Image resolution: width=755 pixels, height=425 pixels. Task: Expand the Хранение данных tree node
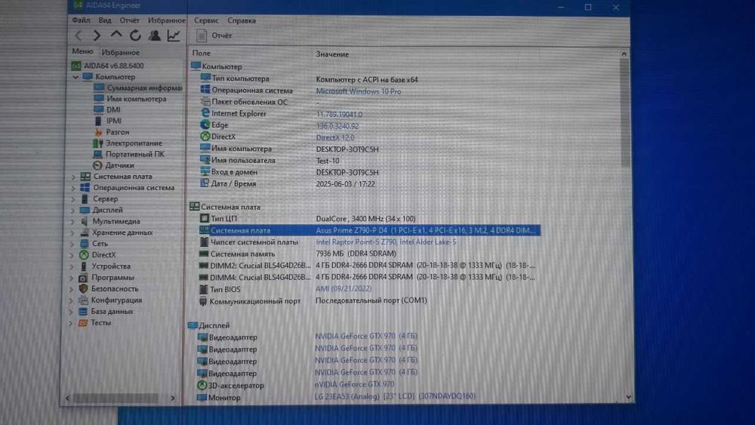(72, 233)
